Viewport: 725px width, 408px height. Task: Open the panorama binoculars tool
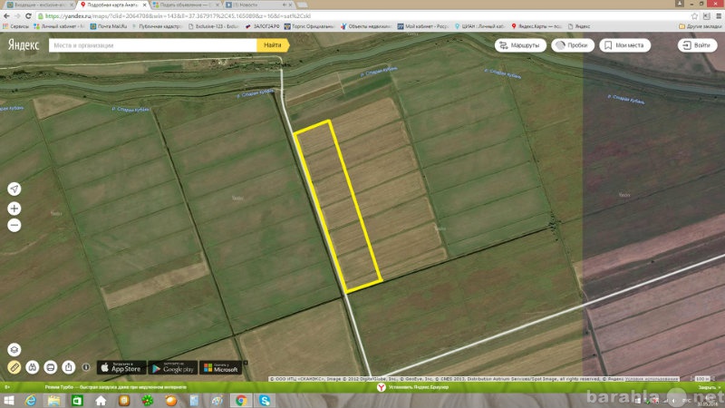click(33, 367)
